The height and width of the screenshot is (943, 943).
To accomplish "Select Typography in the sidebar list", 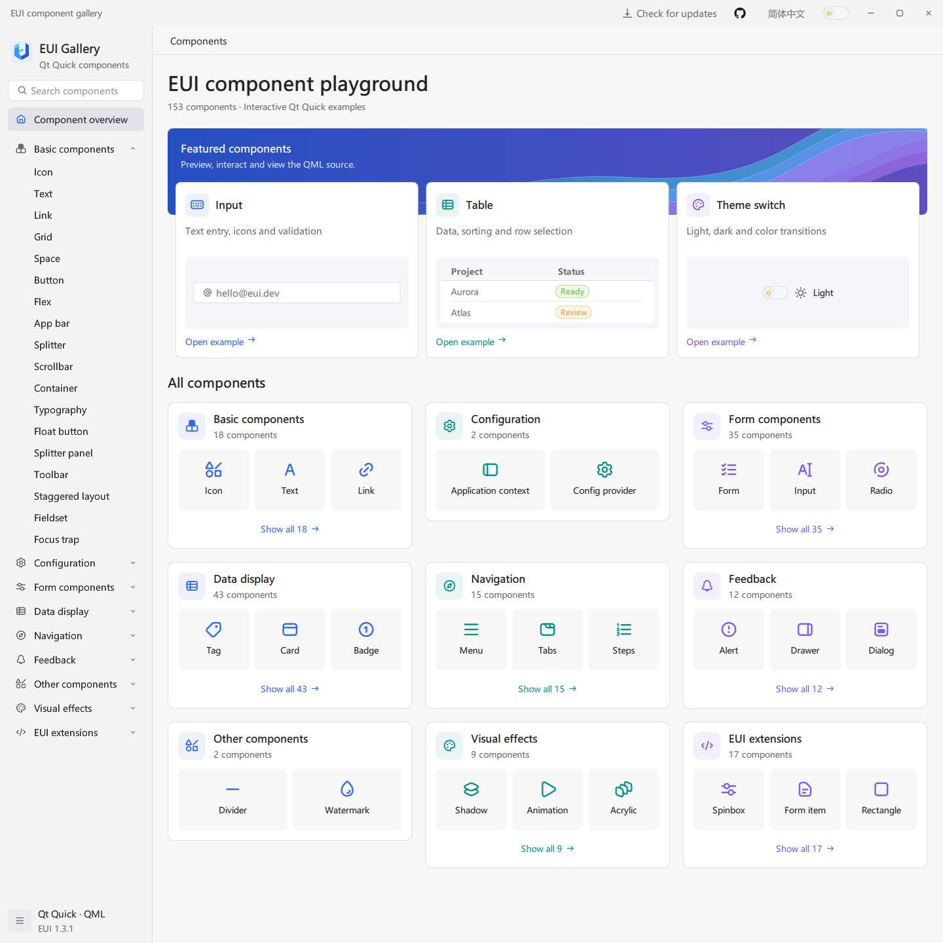I will point(76,410).
